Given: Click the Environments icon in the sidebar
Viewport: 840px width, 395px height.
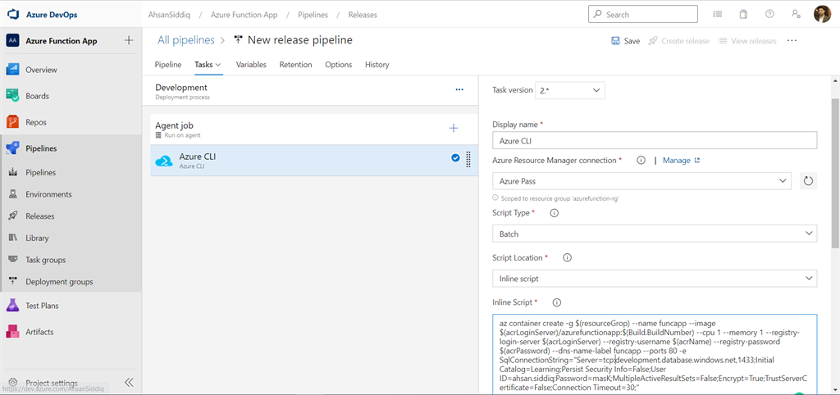Looking at the screenshot, I should point(13,194).
